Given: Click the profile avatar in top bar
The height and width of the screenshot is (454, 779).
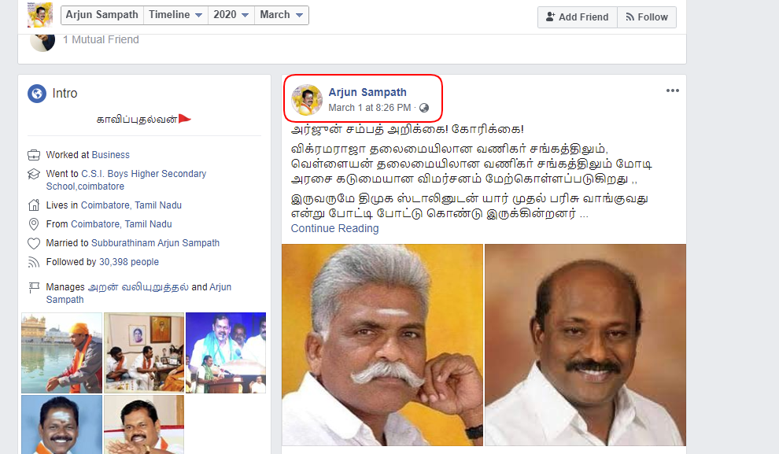Looking at the screenshot, I should (x=40, y=14).
